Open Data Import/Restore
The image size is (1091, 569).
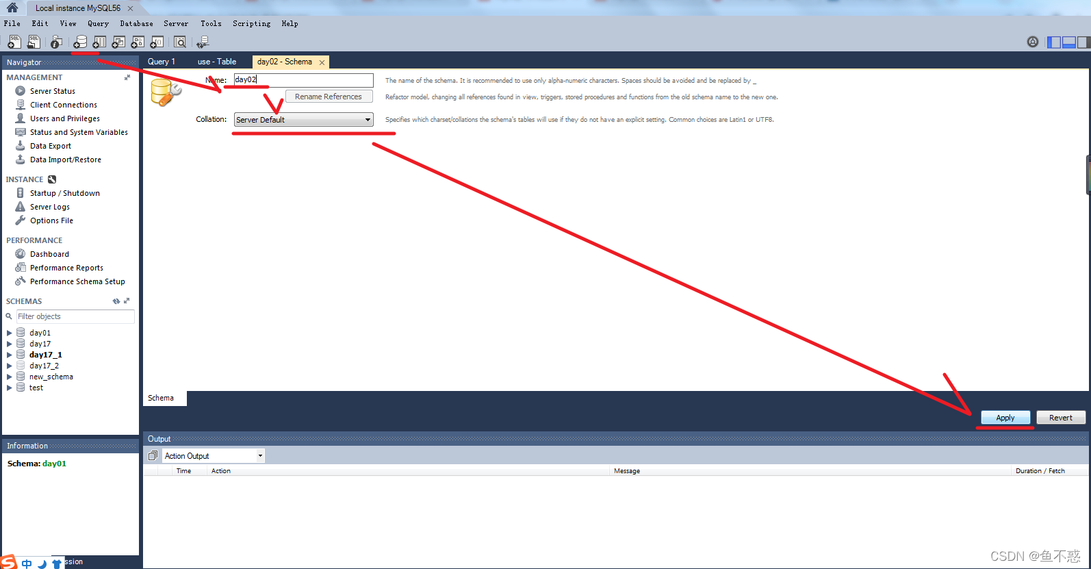(x=66, y=160)
